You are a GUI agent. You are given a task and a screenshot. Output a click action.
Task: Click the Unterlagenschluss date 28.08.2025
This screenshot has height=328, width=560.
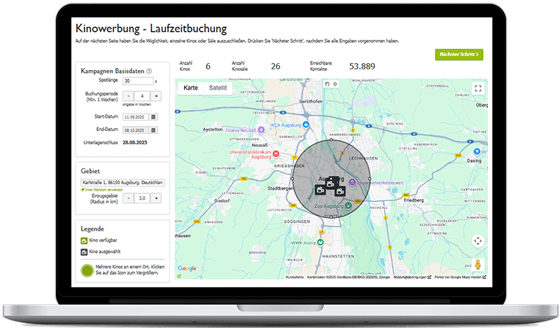pyautogui.click(x=135, y=142)
